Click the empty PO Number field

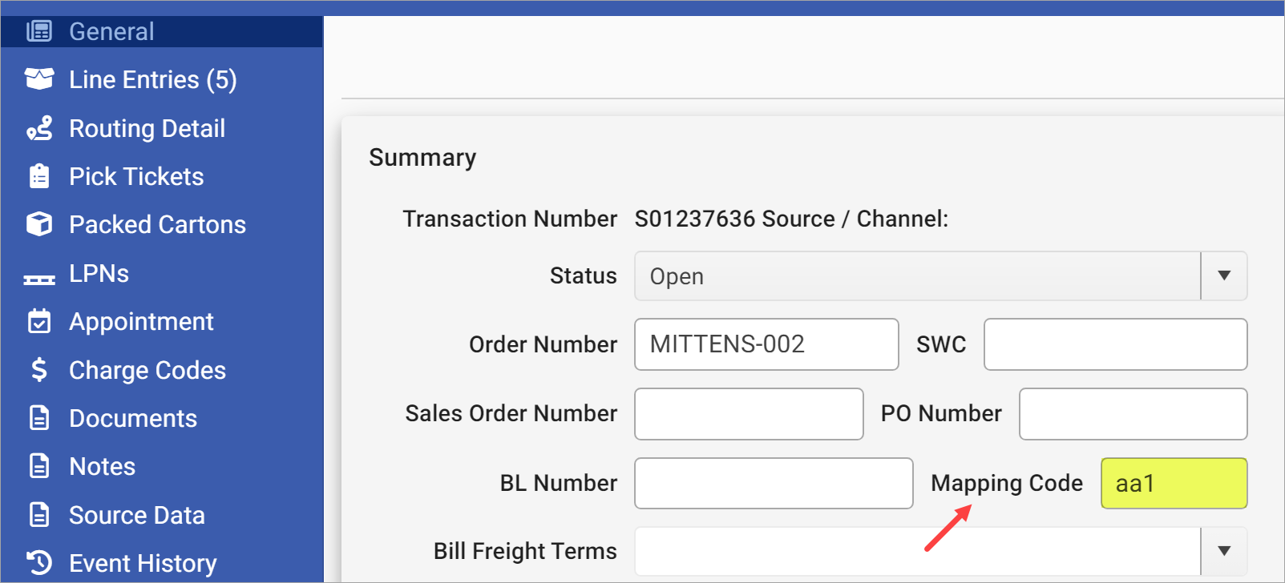1132,413
